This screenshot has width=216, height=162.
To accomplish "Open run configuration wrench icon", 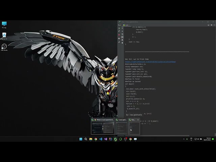I will pyautogui.click(x=119, y=31).
